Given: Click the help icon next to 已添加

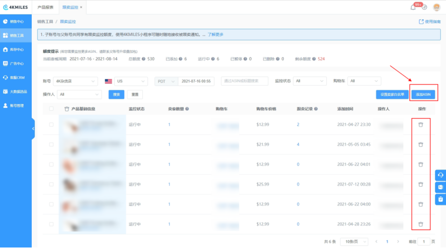Looking at the screenshot, I should [x=181, y=59].
